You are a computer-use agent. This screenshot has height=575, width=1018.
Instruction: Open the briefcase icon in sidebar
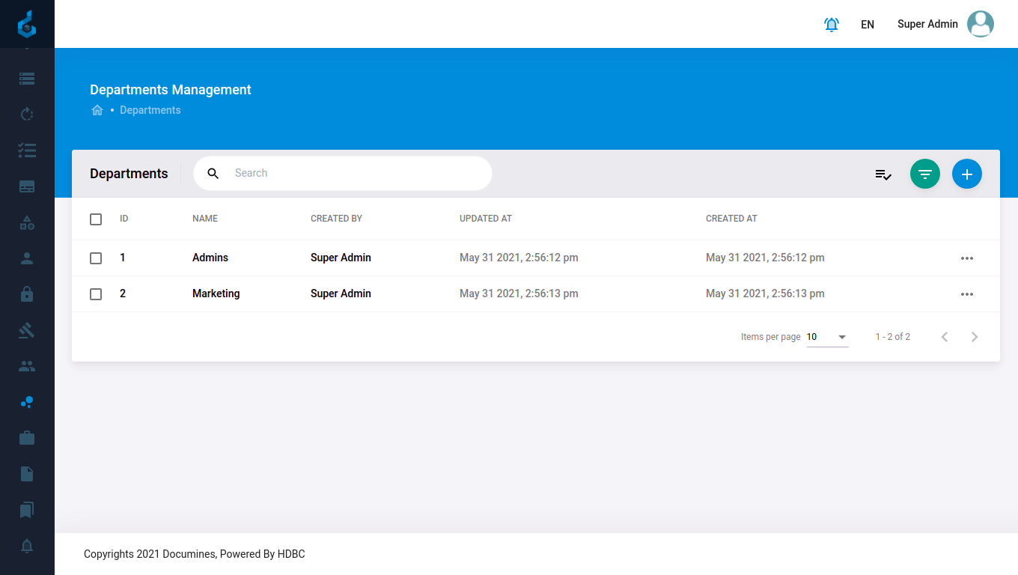coord(27,438)
